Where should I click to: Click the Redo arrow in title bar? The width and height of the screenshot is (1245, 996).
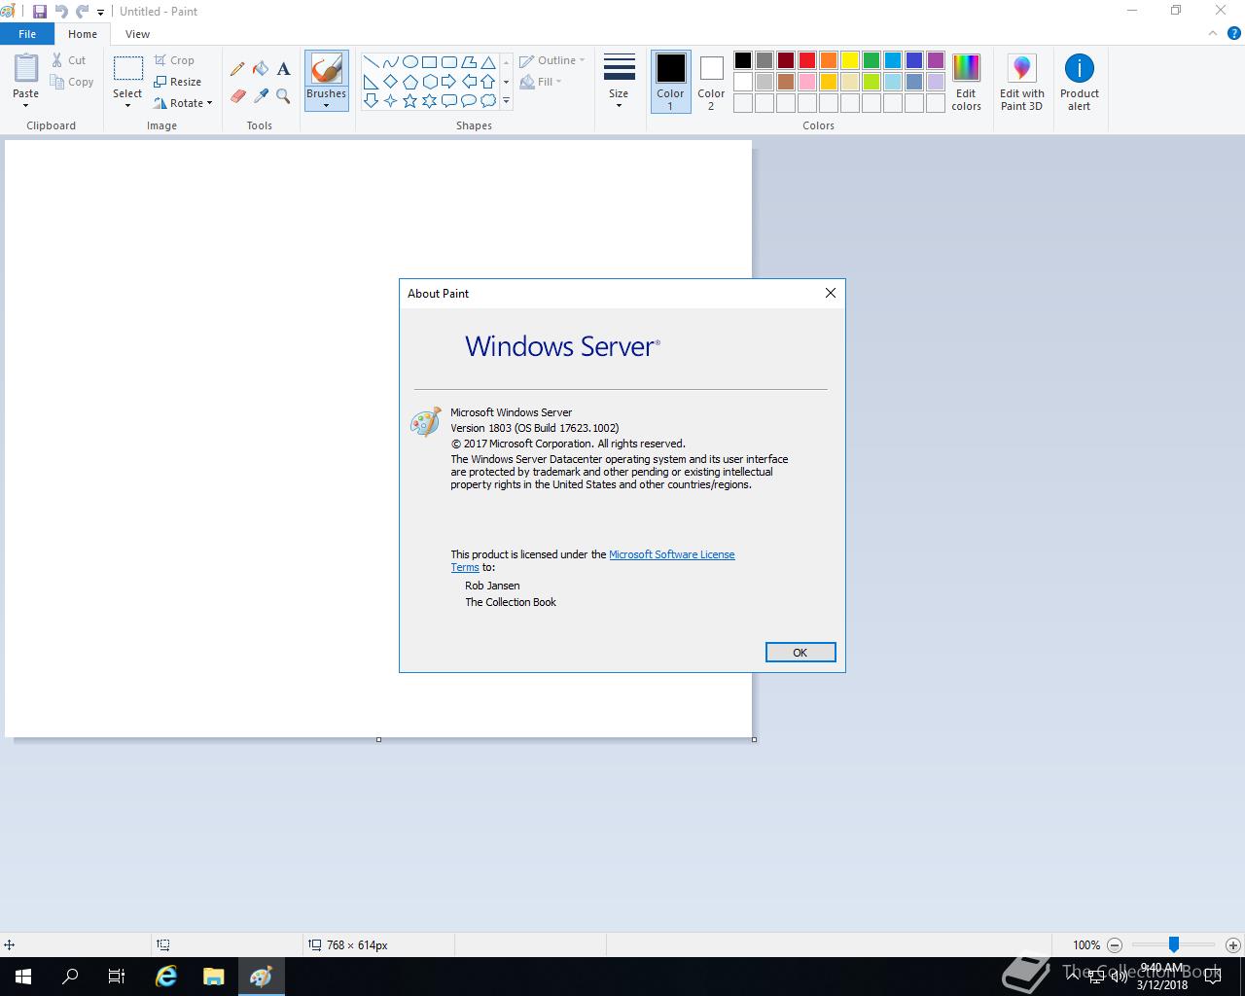coord(82,12)
